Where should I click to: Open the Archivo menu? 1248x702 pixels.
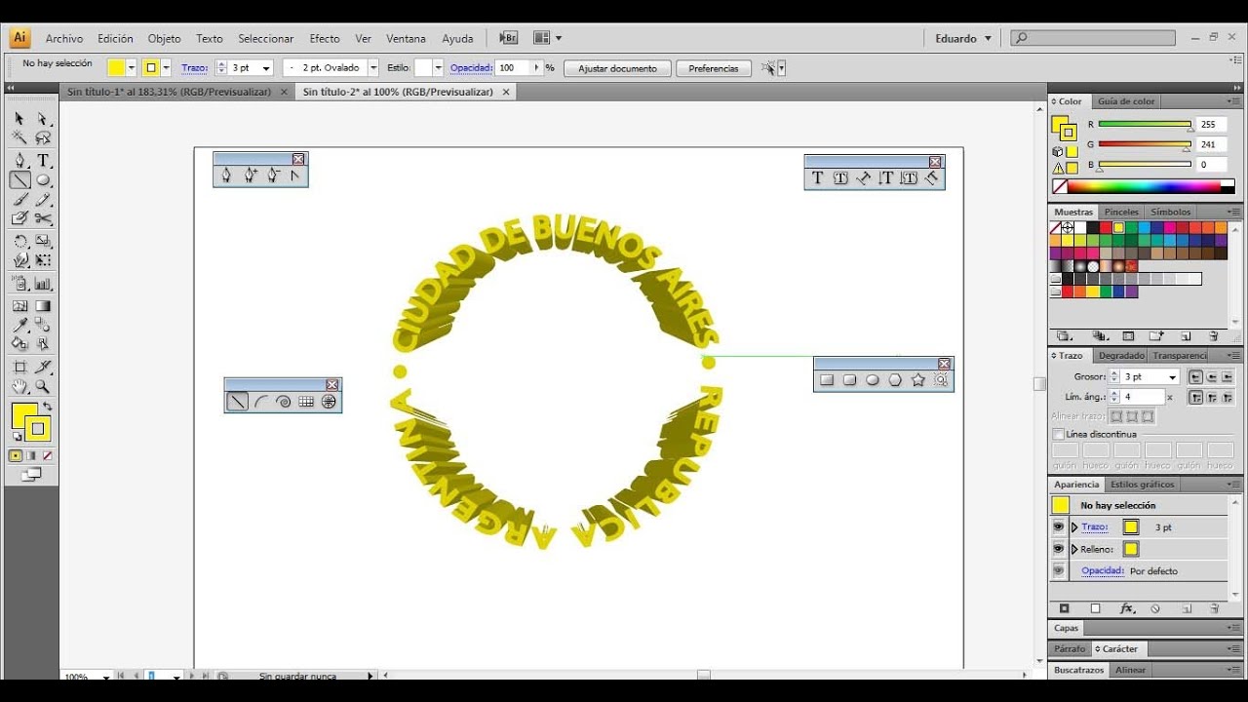[64, 39]
